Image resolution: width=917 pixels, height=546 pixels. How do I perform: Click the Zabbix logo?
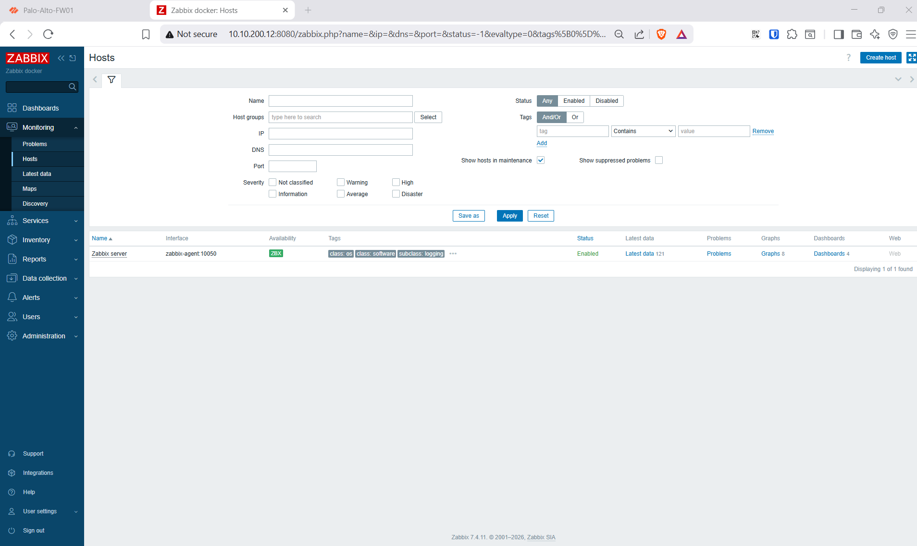coord(27,58)
